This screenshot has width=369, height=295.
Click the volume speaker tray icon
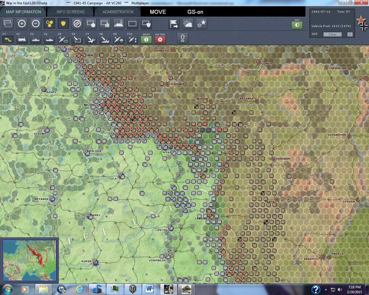(340, 290)
